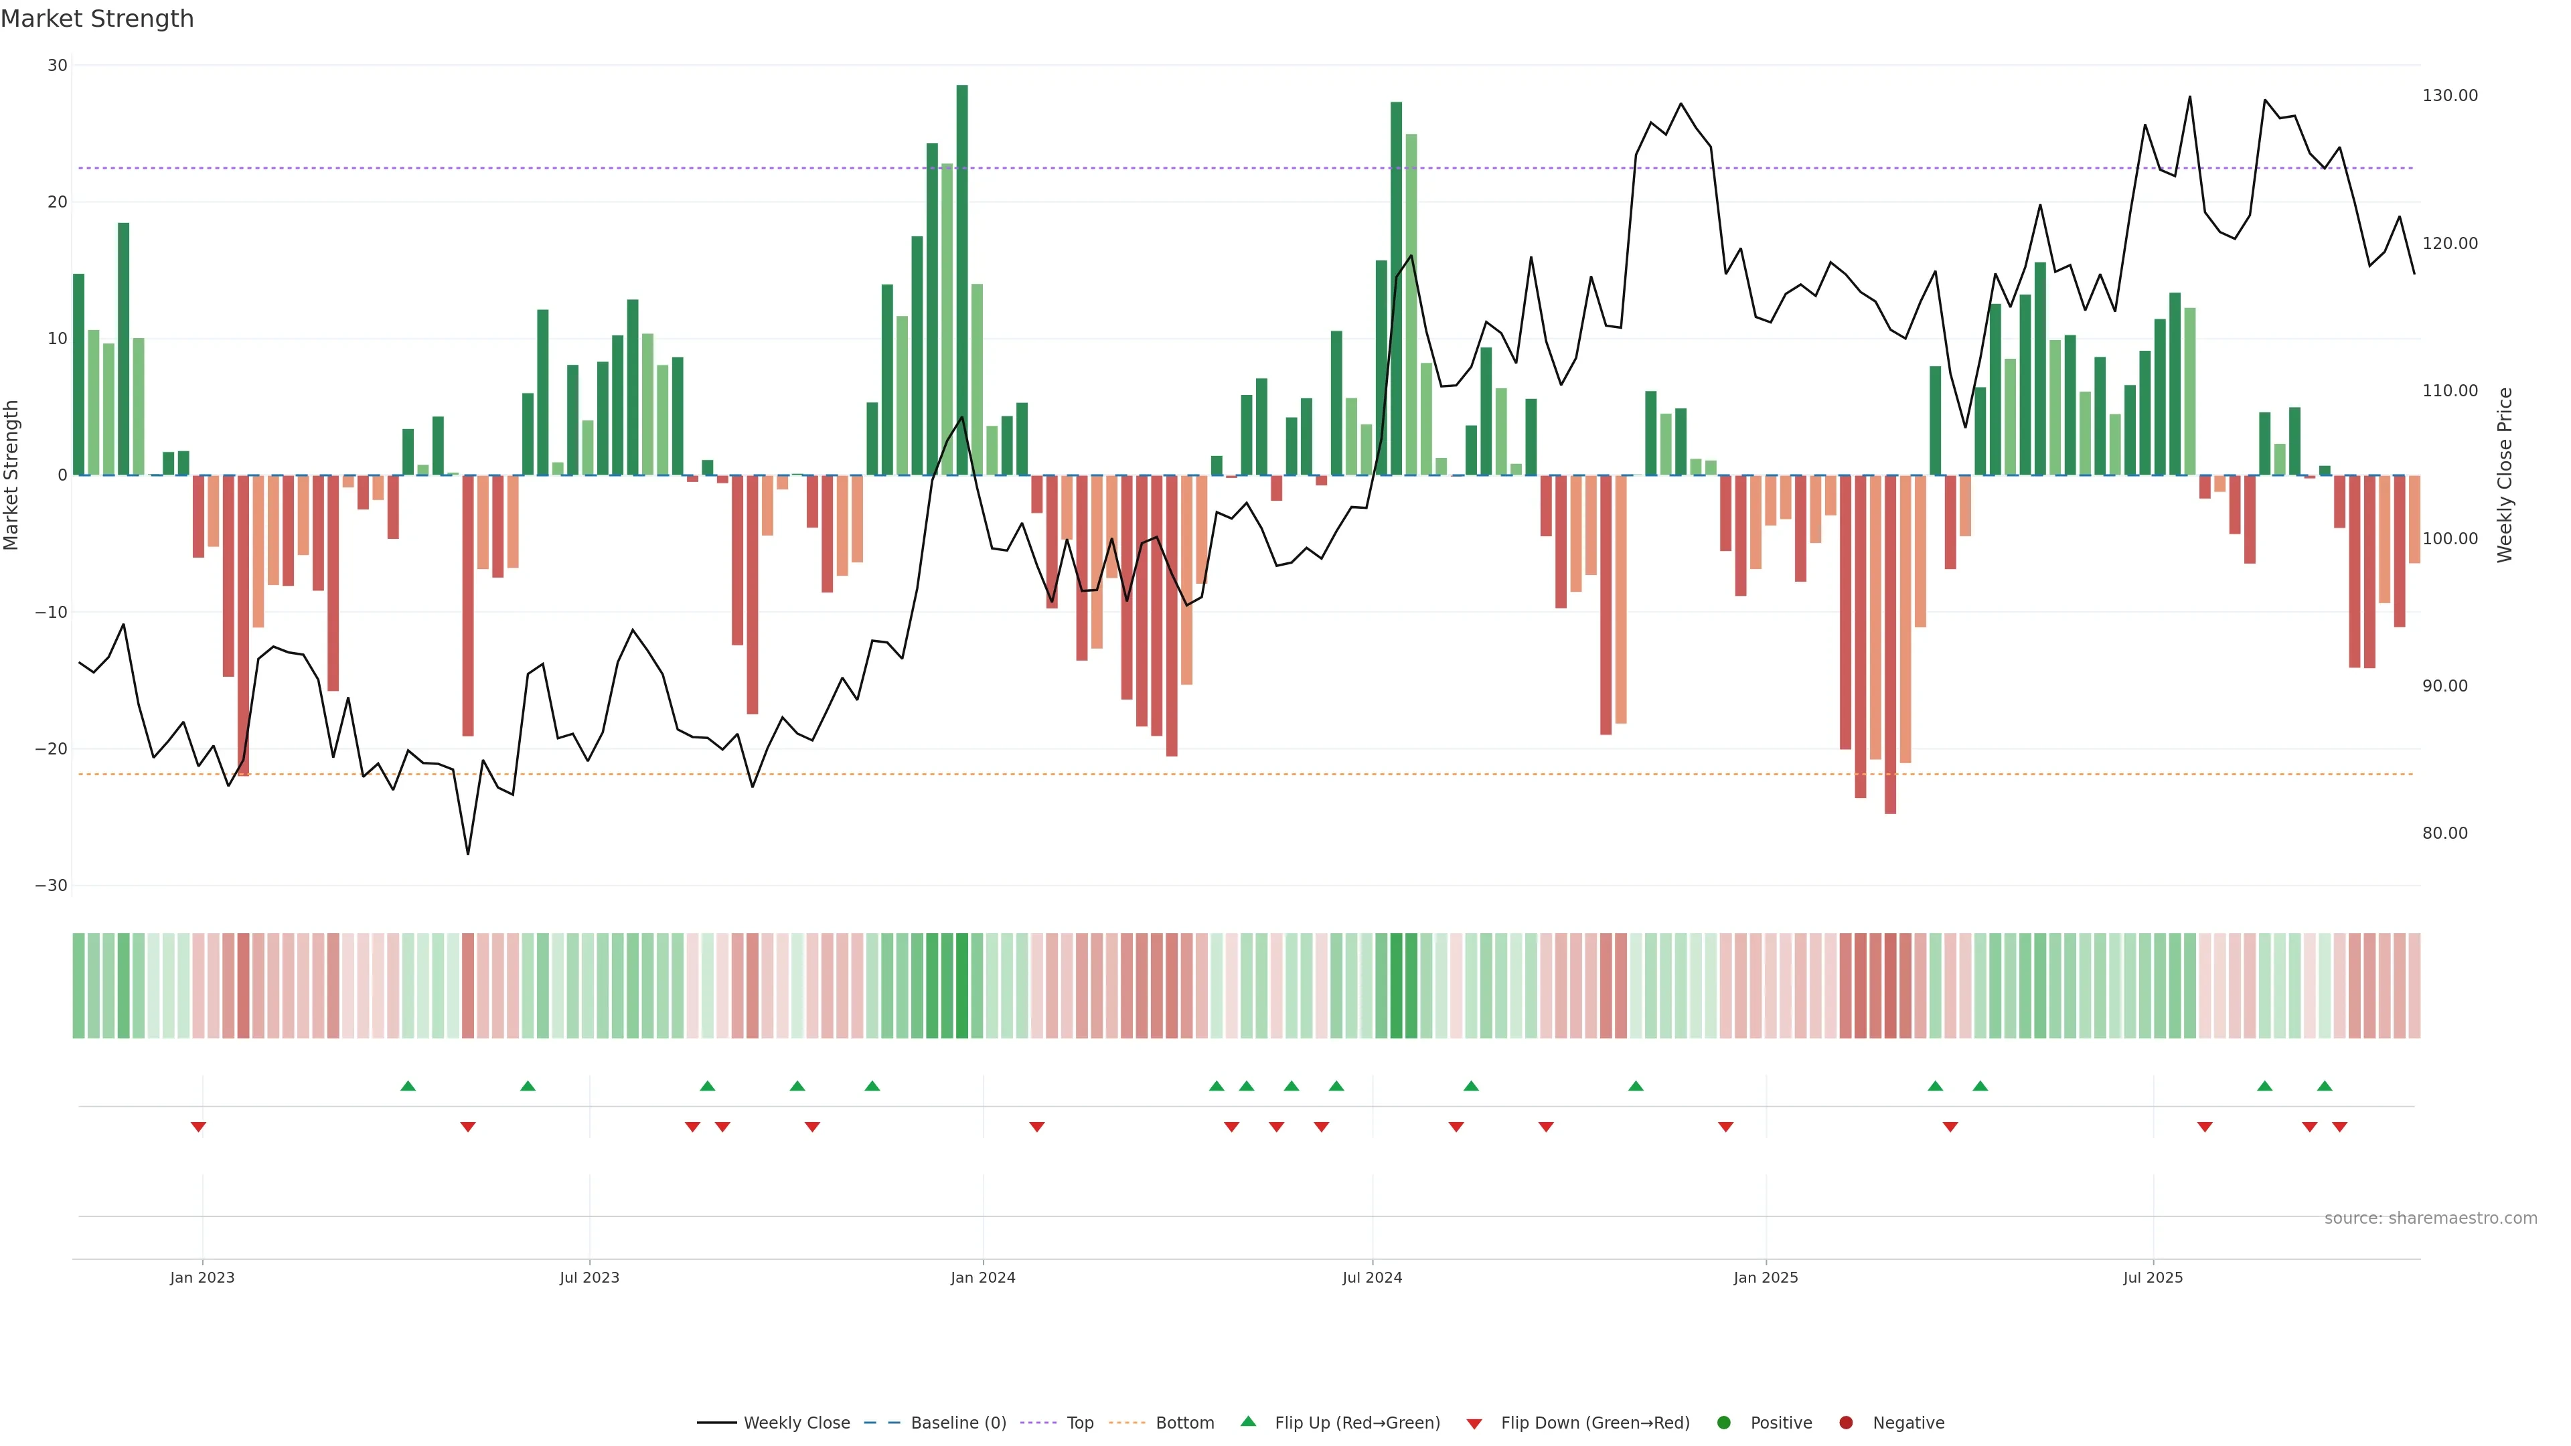Click the last flip-up triangle marker
The image size is (2571, 1446).
pos(2325,1086)
